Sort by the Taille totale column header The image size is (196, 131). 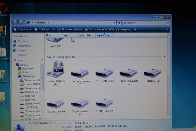coord(86,35)
